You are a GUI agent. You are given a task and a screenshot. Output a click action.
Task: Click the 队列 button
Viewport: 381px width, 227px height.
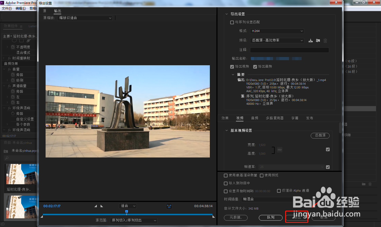[x=271, y=217]
